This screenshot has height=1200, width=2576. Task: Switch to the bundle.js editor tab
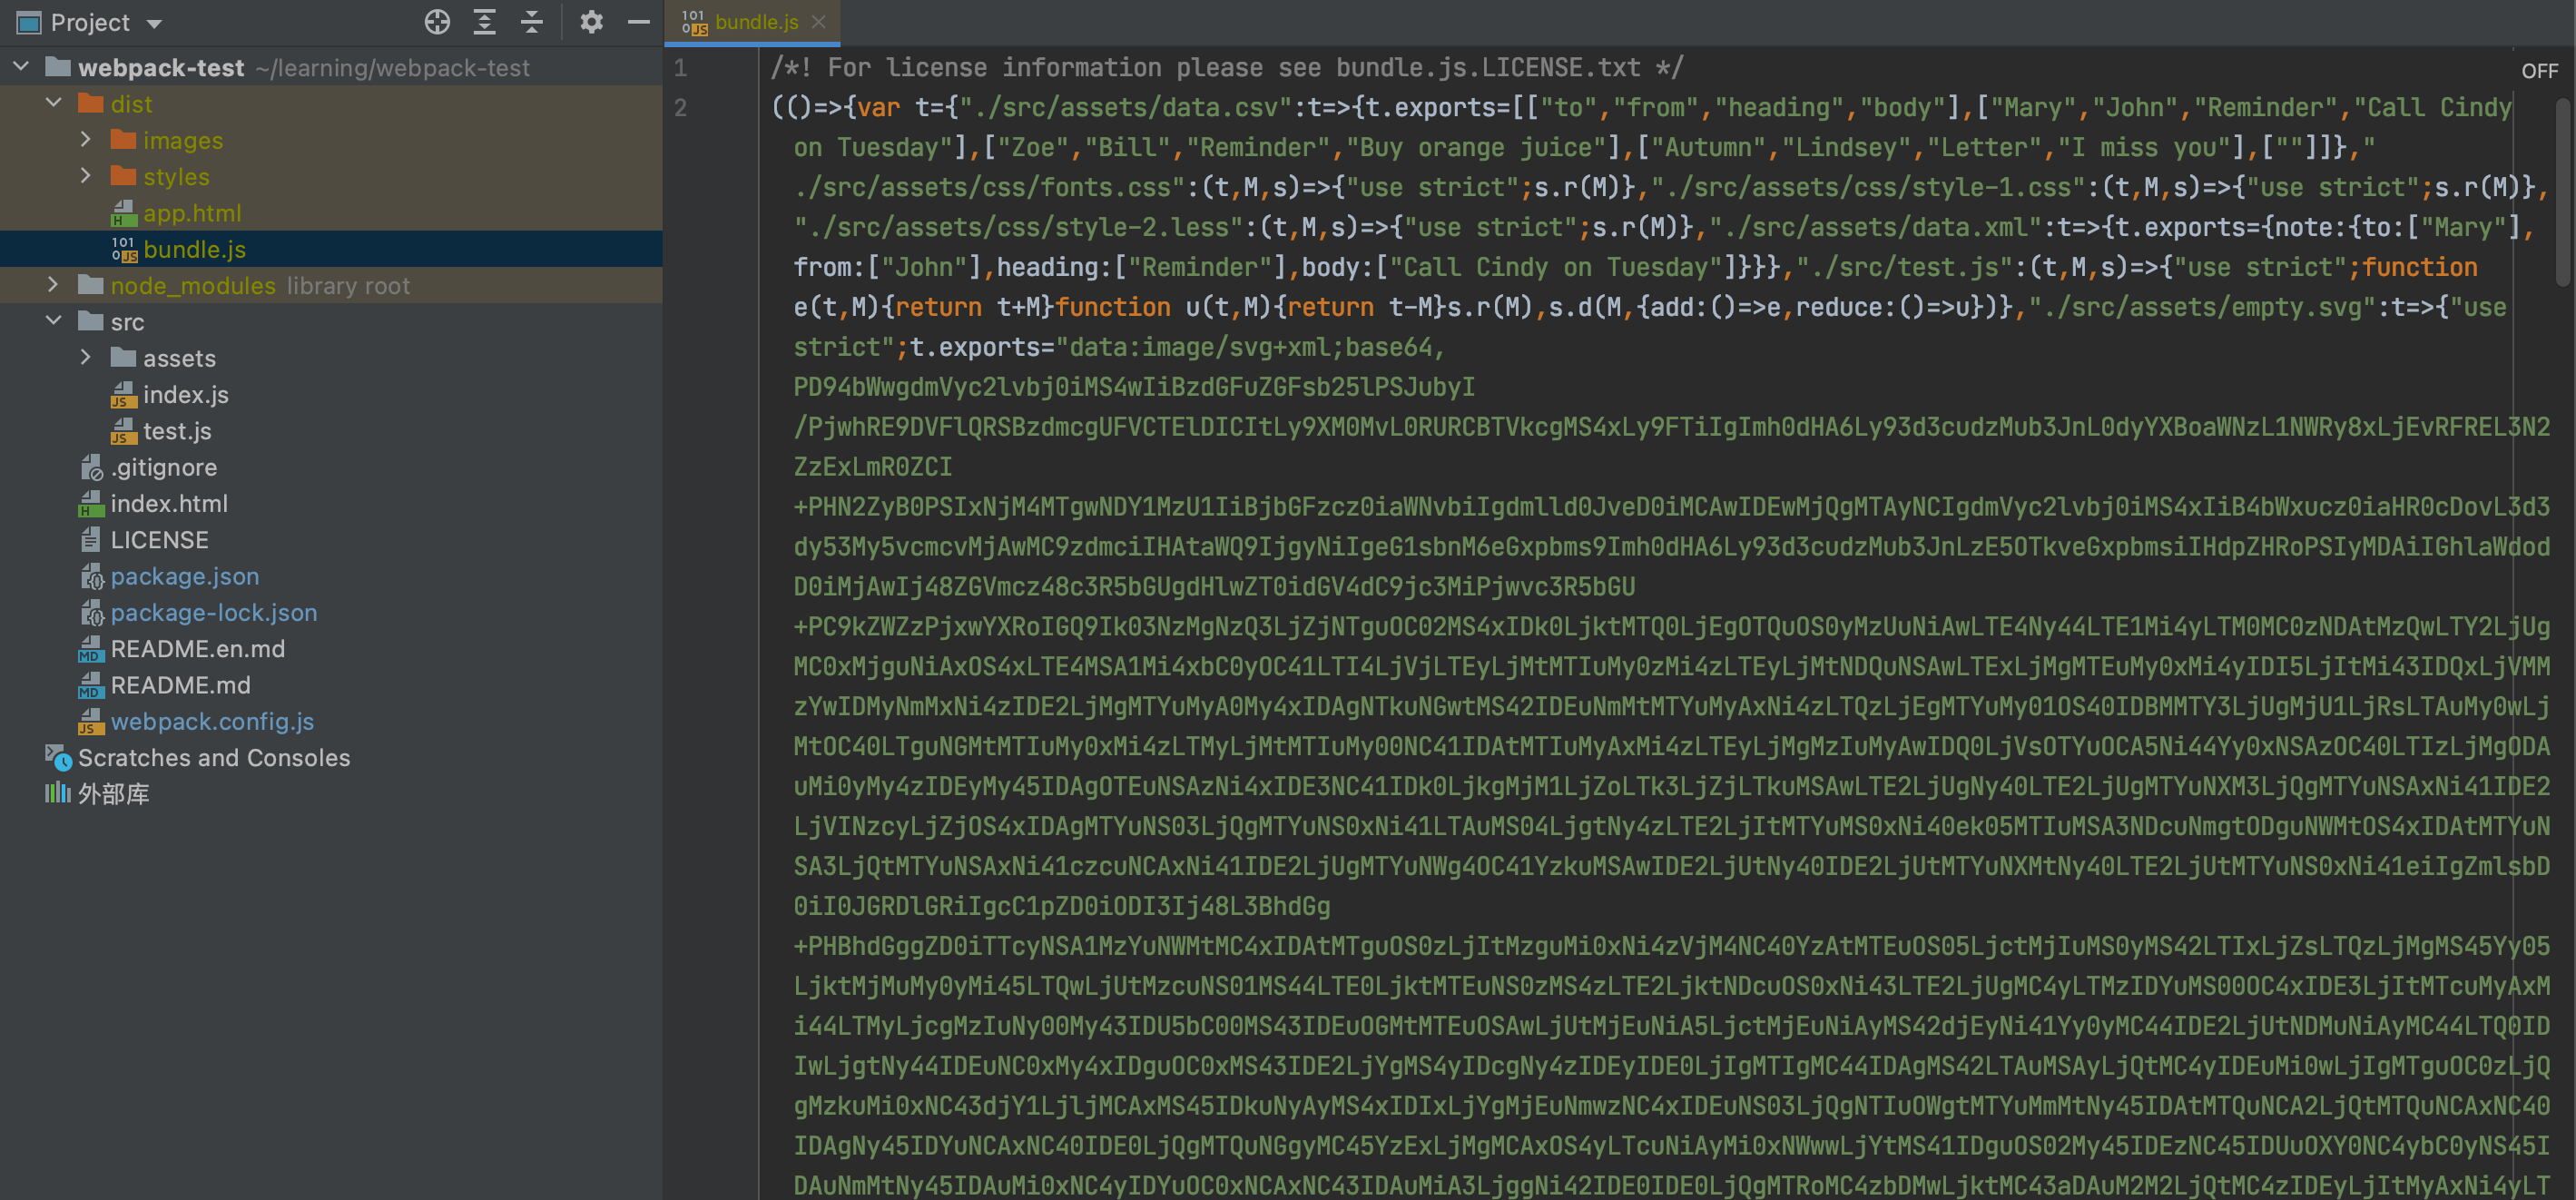pyautogui.click(x=755, y=22)
